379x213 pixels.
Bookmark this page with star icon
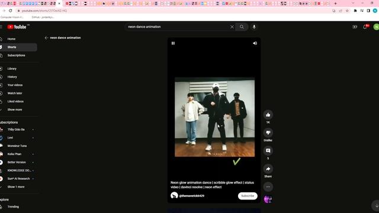347,11
